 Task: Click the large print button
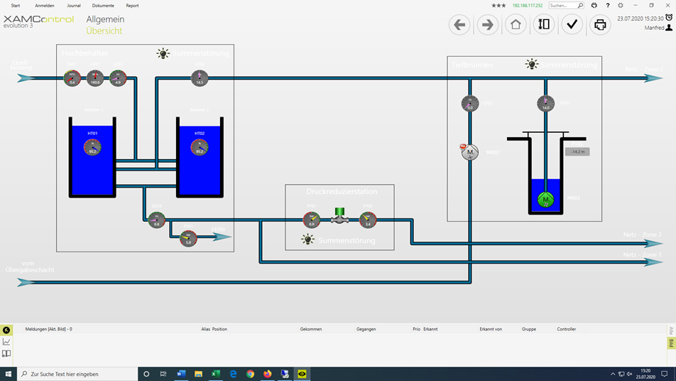600,25
